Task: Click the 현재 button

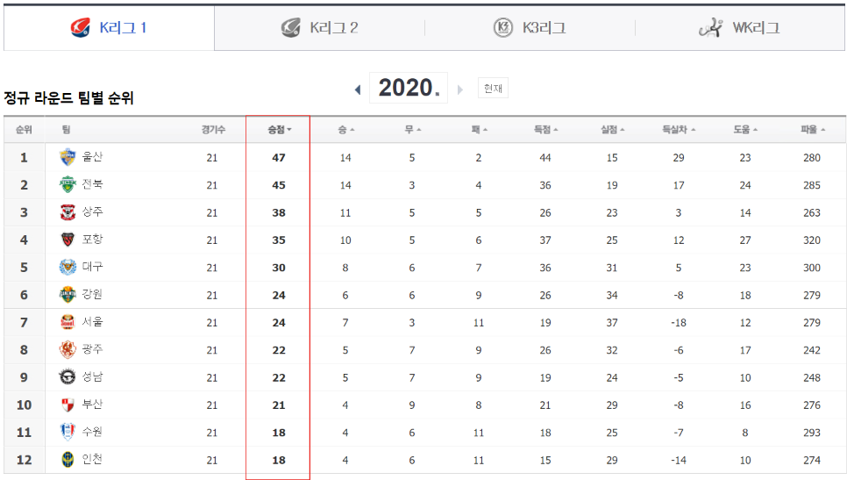Action: (x=493, y=88)
